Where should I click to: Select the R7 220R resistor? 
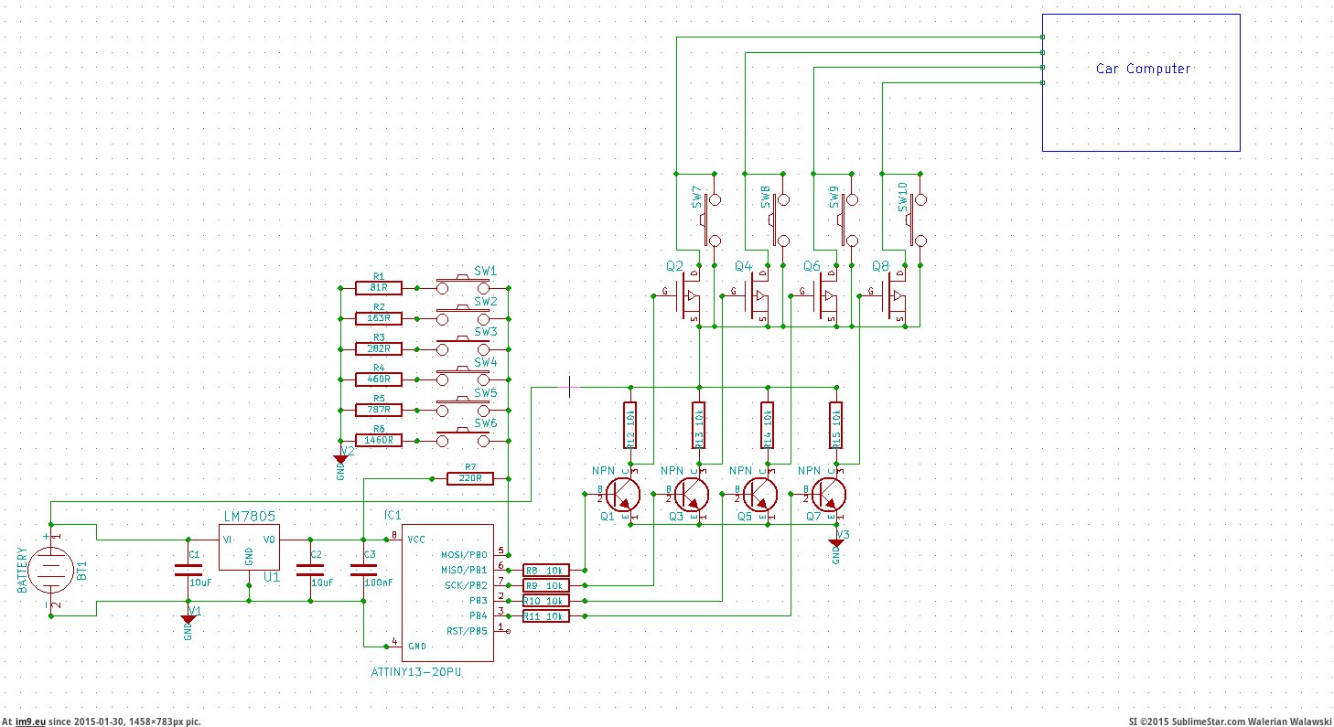(x=470, y=478)
